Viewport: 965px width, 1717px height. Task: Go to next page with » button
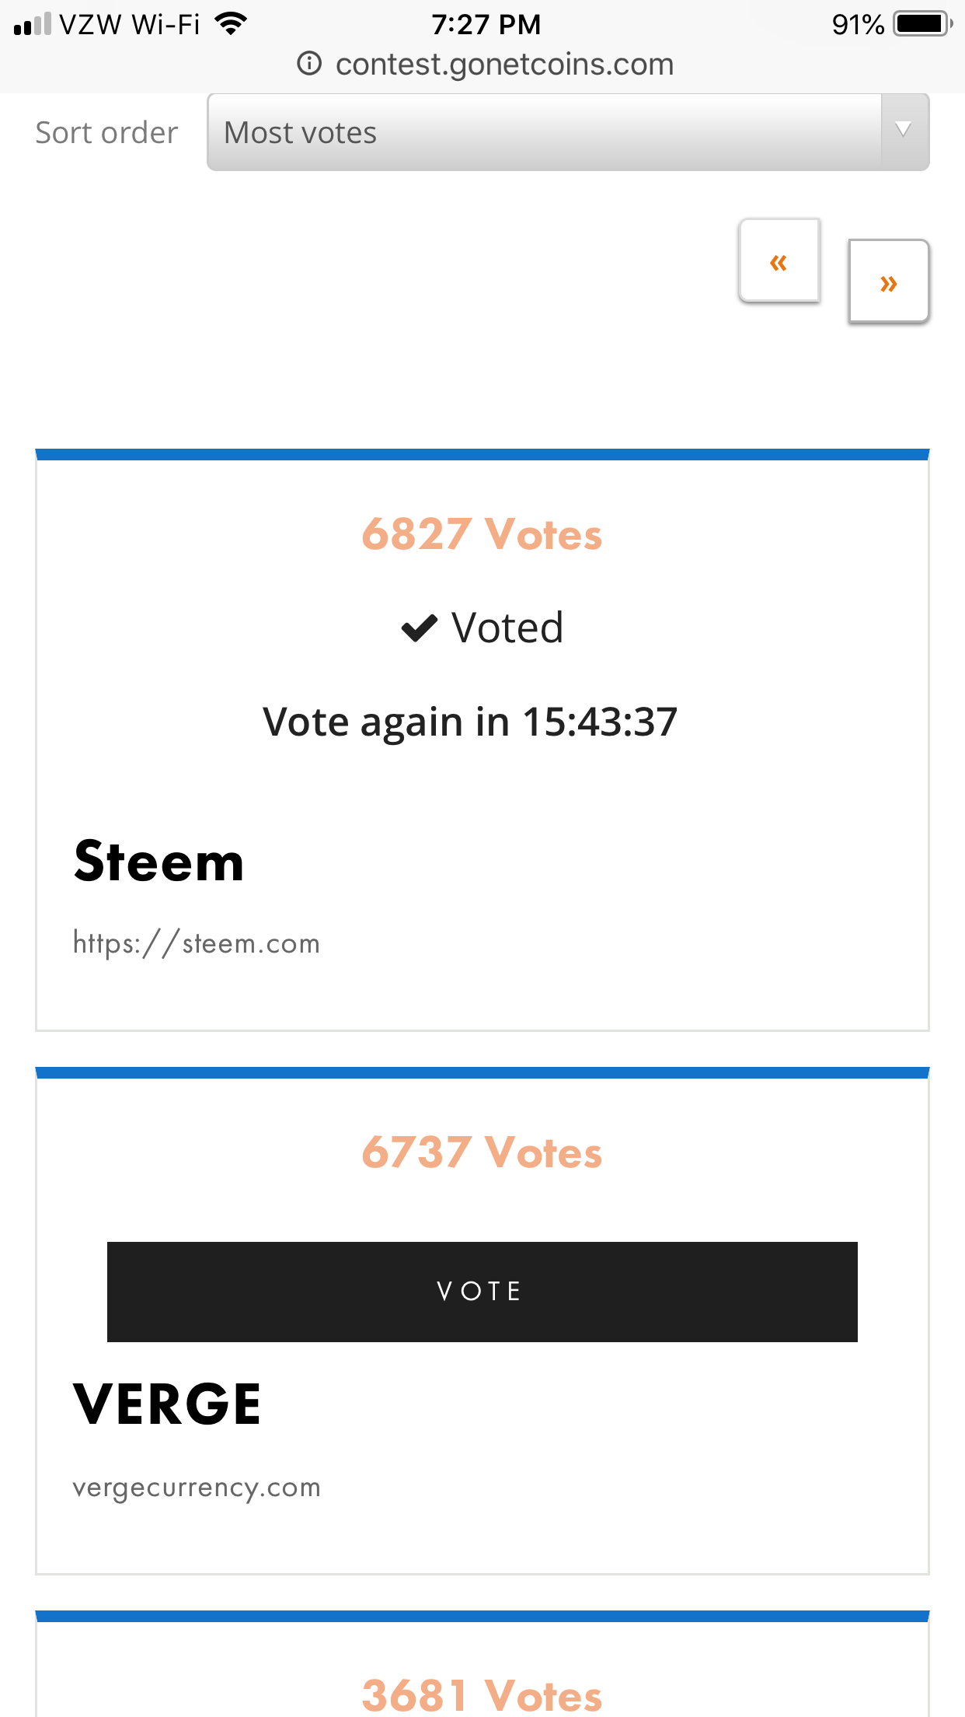pyautogui.click(x=889, y=282)
